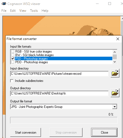Open the Edit menu
The height and width of the screenshot is (138, 123).
coord(13,11)
